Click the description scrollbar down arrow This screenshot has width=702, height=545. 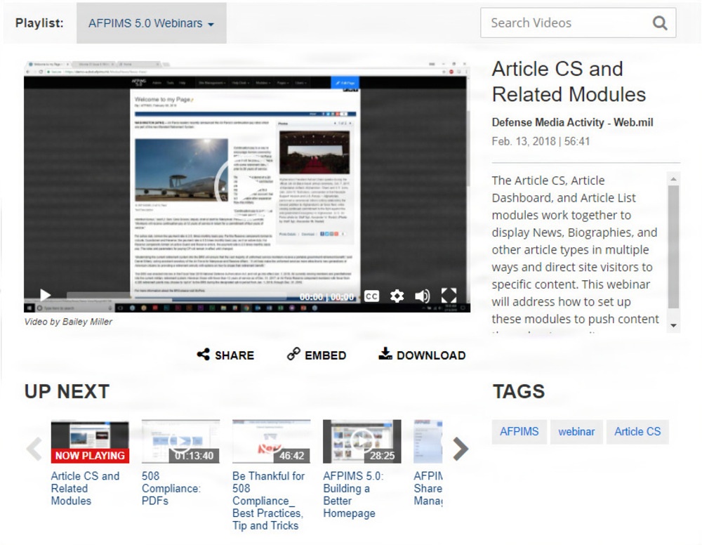click(673, 326)
